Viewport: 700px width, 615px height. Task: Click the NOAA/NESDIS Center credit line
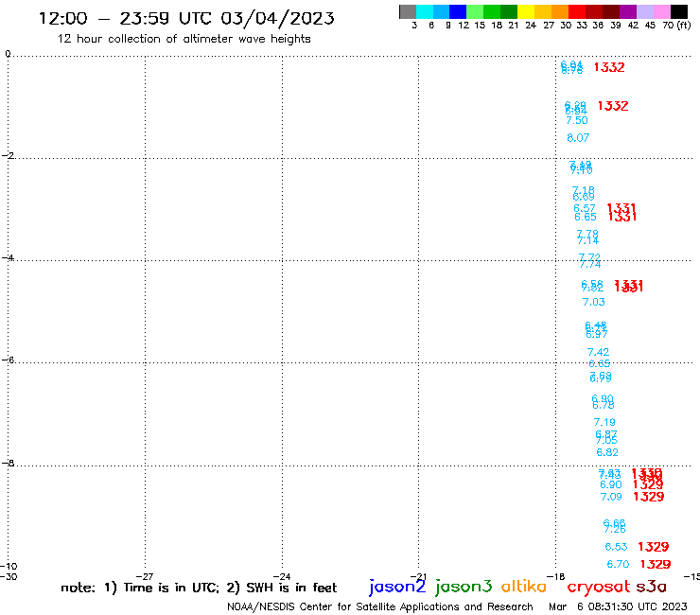(x=380, y=606)
